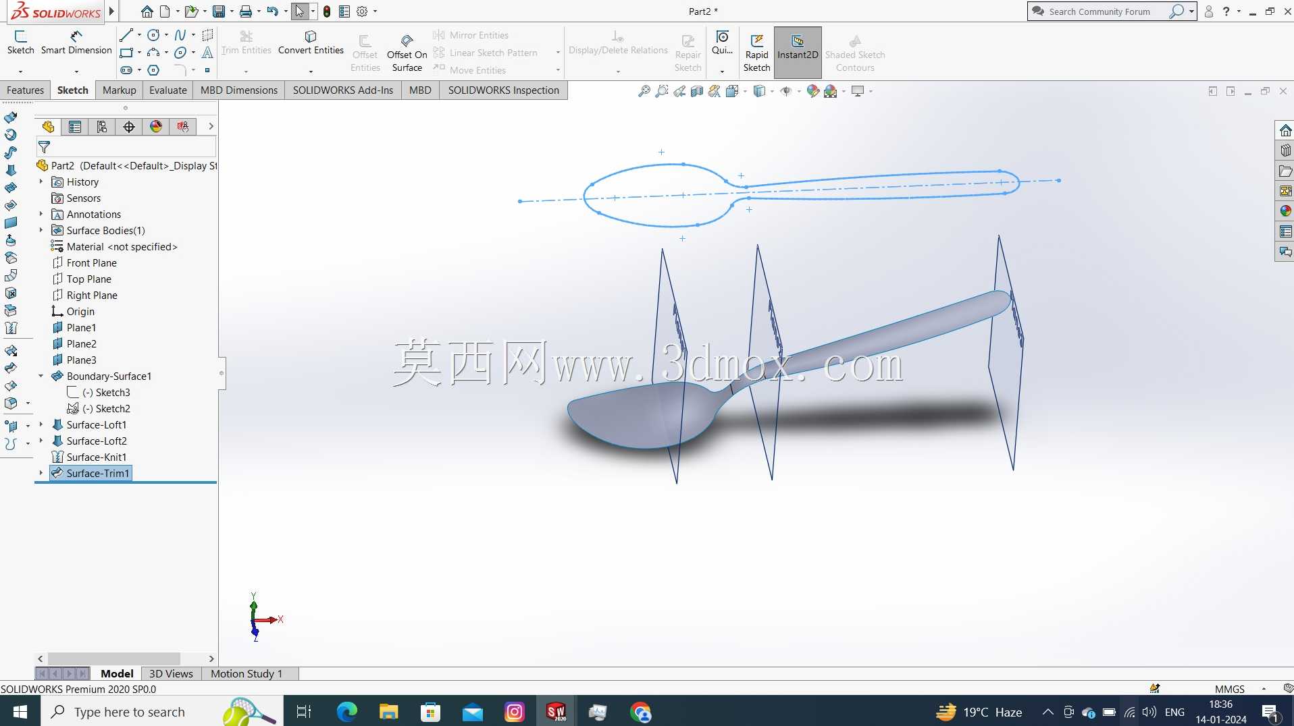1294x726 pixels.
Task: Toggle the Instant2D button
Action: pos(798,53)
